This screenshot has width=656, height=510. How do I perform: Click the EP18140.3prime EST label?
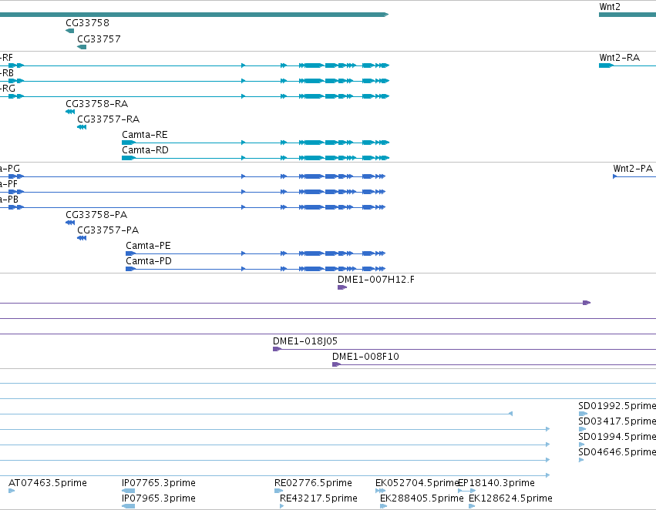click(x=496, y=483)
